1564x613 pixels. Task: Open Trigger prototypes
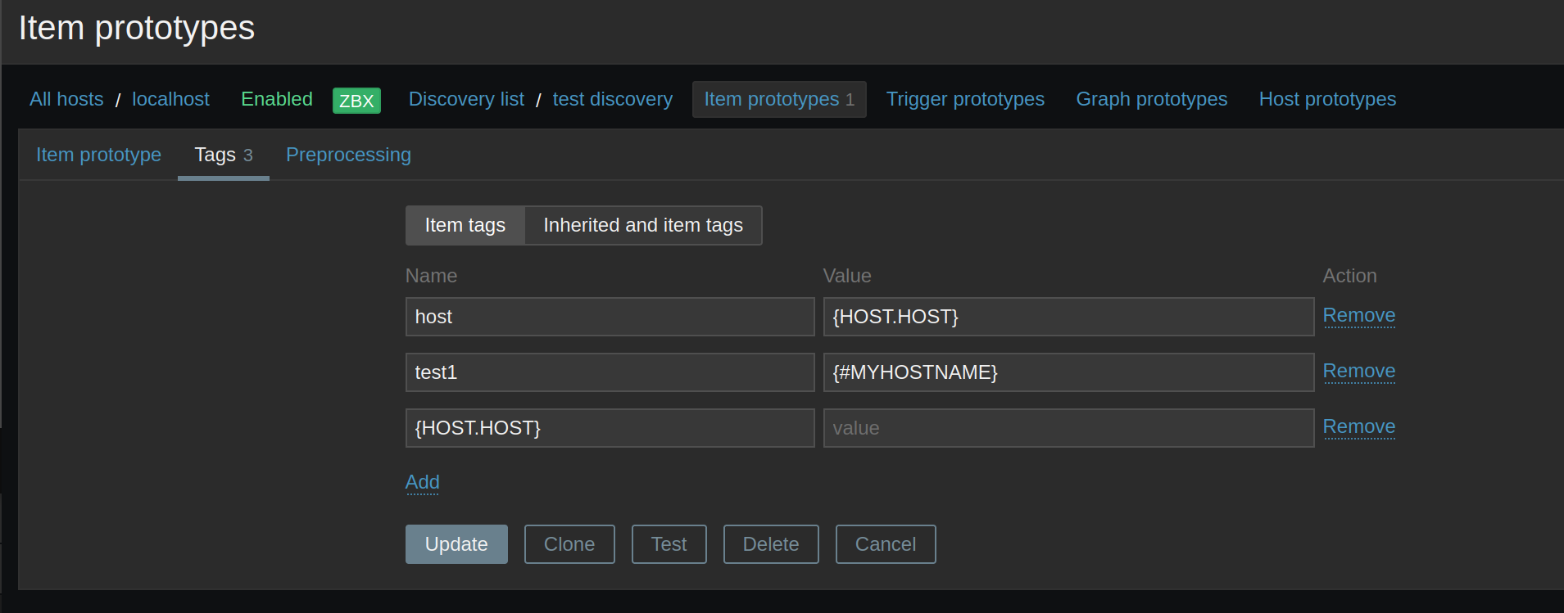coord(965,99)
